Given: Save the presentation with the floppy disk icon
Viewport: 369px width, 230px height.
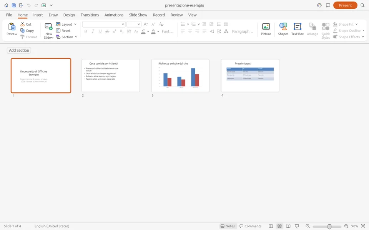Looking at the screenshot, I should coord(14,5).
